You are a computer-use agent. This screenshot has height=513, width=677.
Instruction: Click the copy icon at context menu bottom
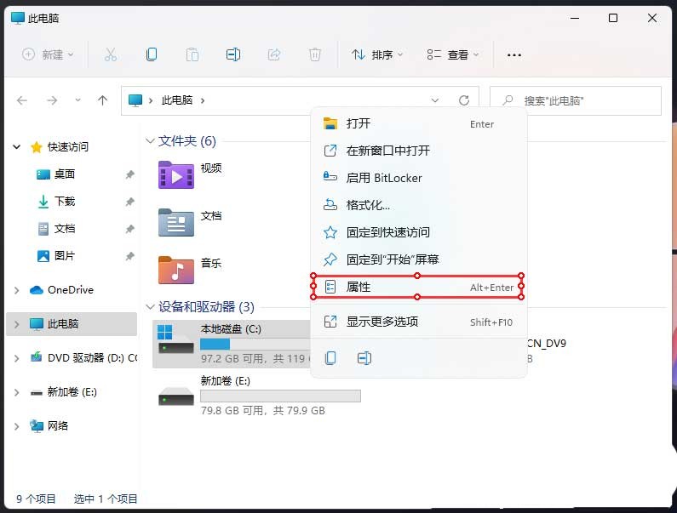point(330,358)
